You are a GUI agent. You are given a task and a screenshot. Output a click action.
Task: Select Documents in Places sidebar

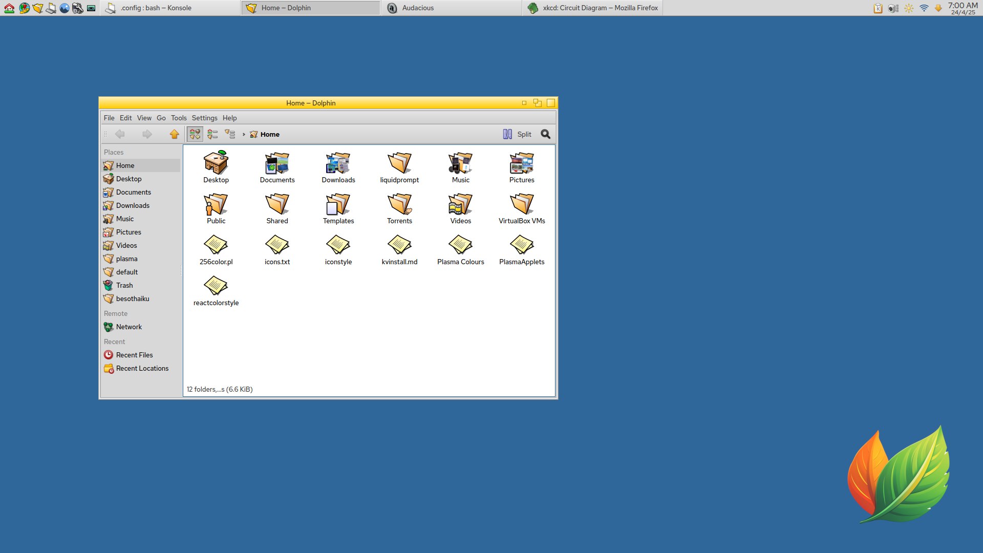[x=141, y=192]
